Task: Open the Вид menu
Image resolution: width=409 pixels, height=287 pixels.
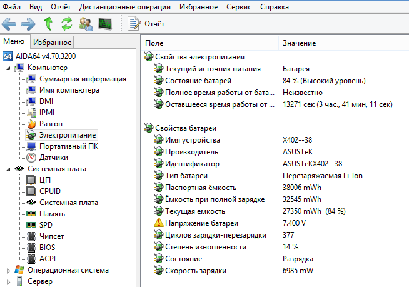Action: (36, 7)
